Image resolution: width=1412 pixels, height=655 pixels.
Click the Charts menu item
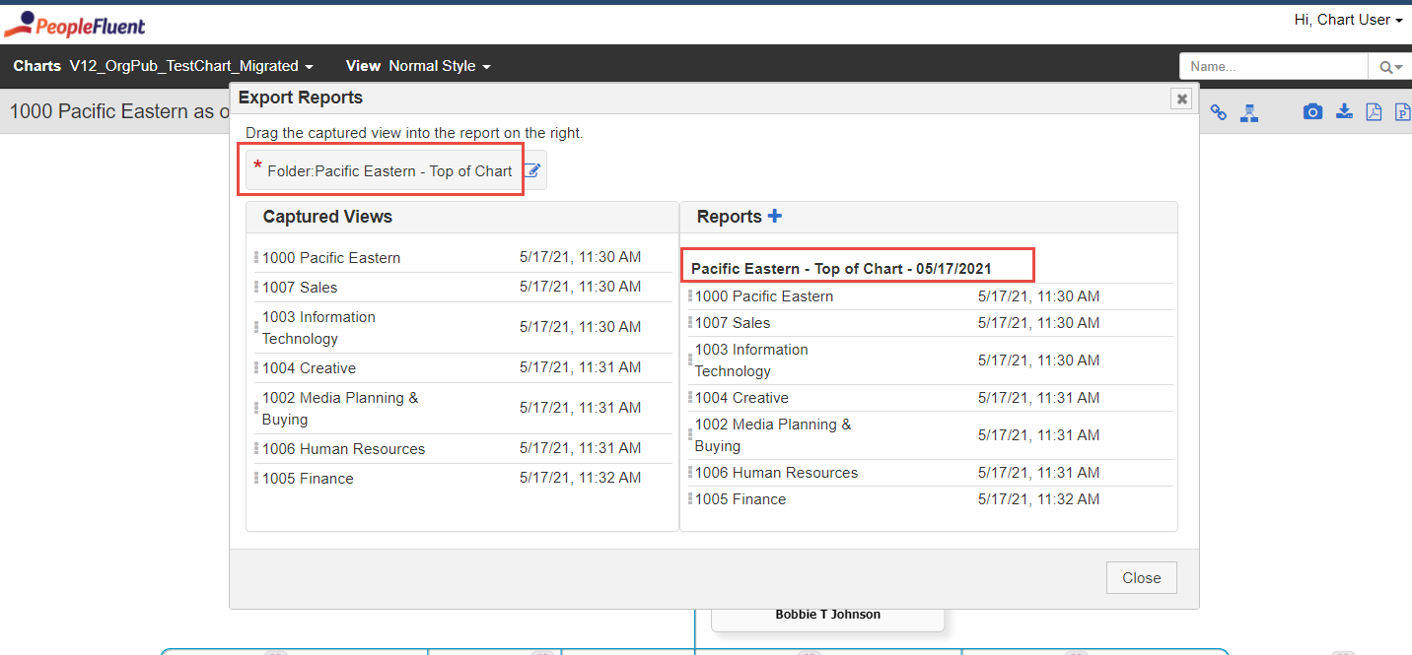coord(36,66)
